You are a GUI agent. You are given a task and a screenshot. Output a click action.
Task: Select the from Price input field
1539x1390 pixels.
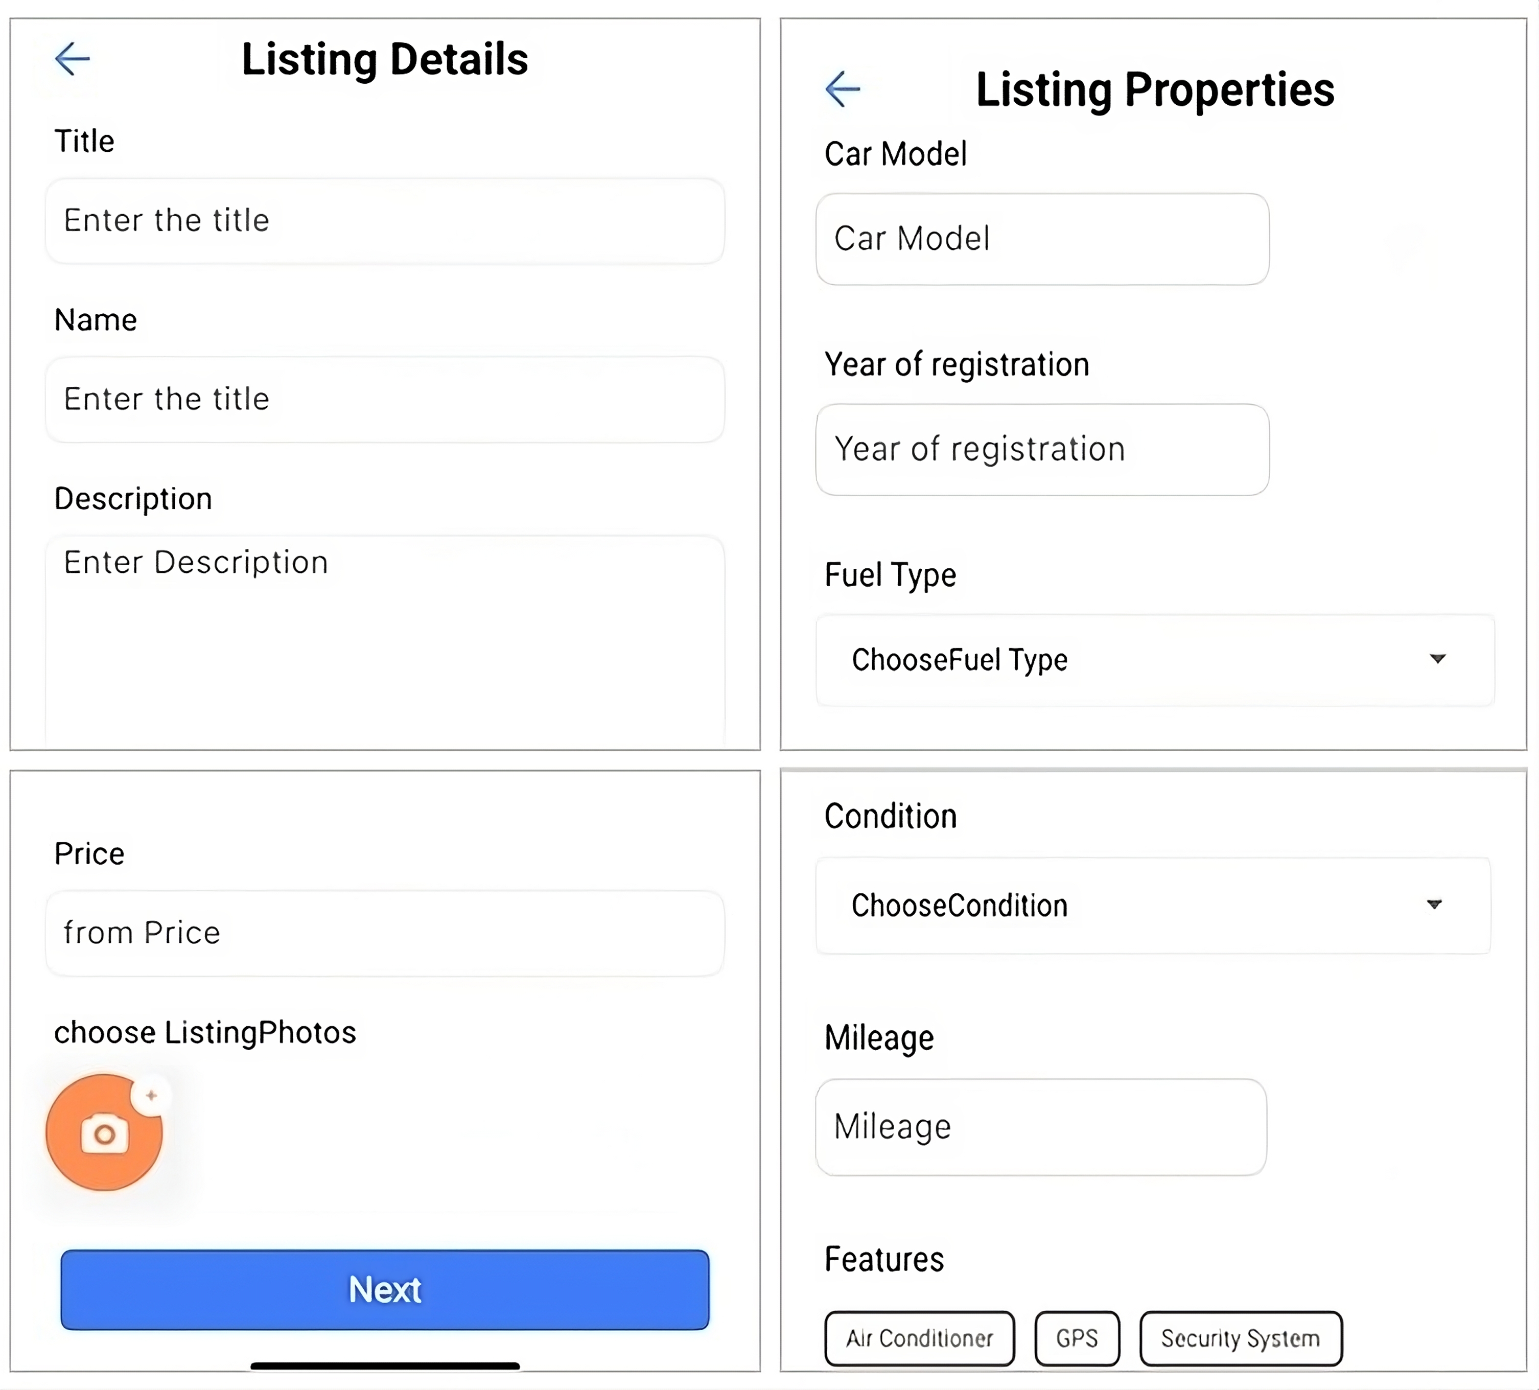coord(385,933)
